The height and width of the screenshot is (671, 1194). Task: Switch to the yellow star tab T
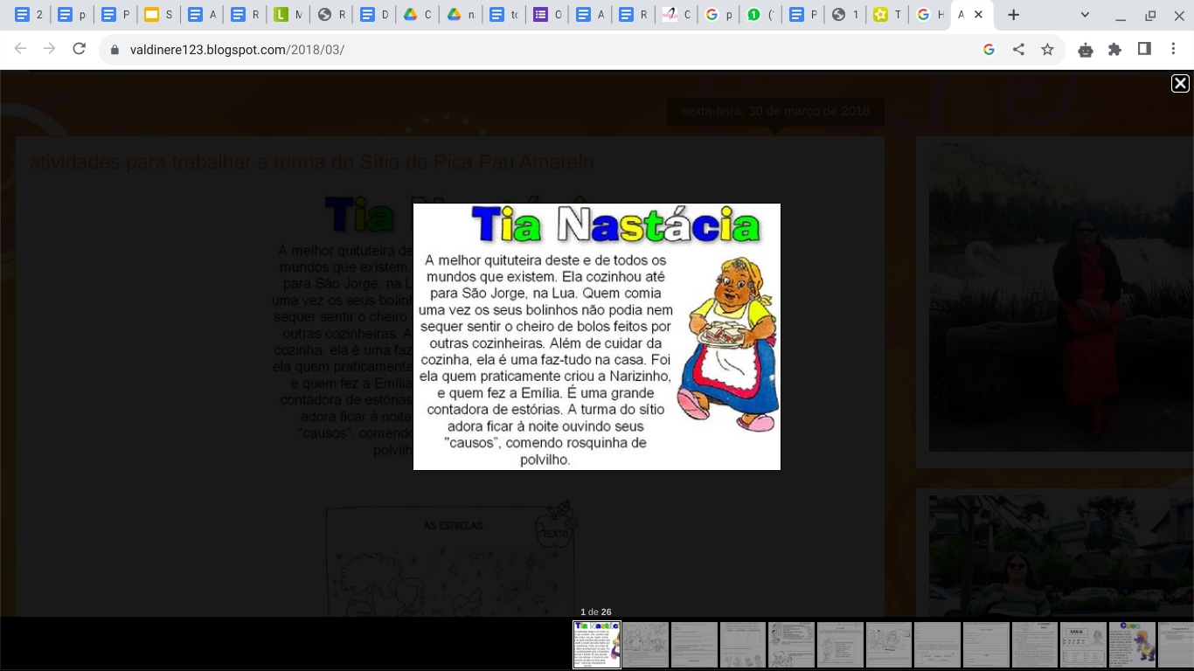tap(887, 15)
